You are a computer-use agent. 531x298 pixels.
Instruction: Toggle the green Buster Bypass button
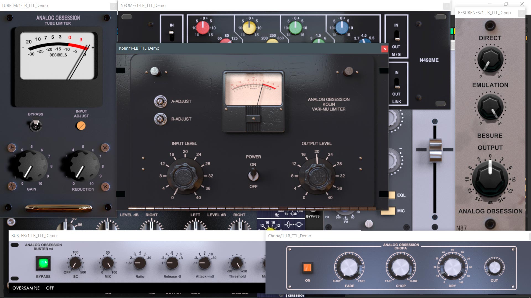coord(43,263)
